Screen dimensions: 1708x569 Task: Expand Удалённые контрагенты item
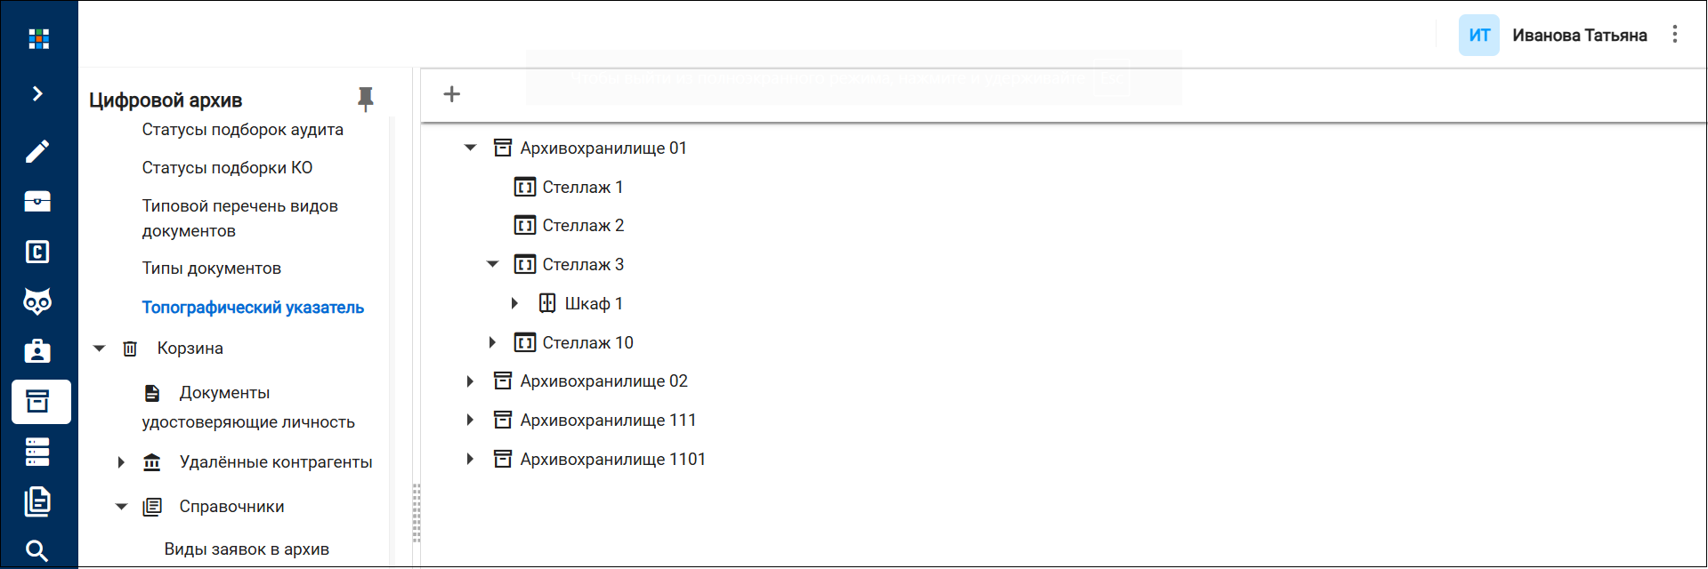pyautogui.click(x=121, y=462)
